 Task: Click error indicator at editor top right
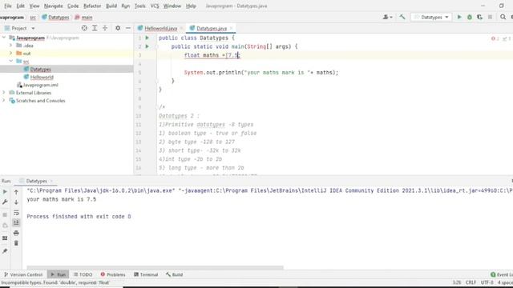(x=495, y=38)
